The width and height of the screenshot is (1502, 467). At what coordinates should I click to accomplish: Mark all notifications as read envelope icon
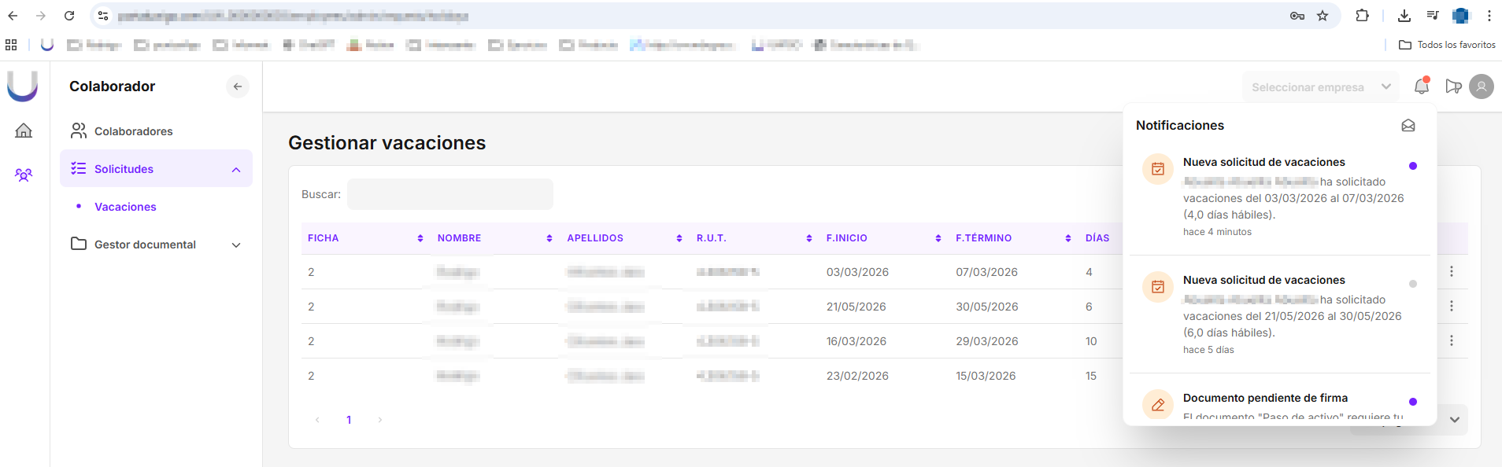(x=1408, y=126)
